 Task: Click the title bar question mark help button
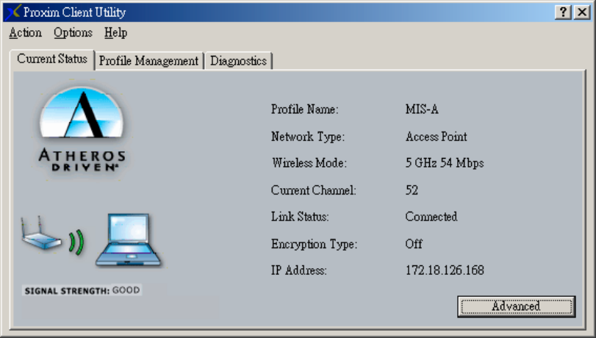pyautogui.click(x=563, y=12)
